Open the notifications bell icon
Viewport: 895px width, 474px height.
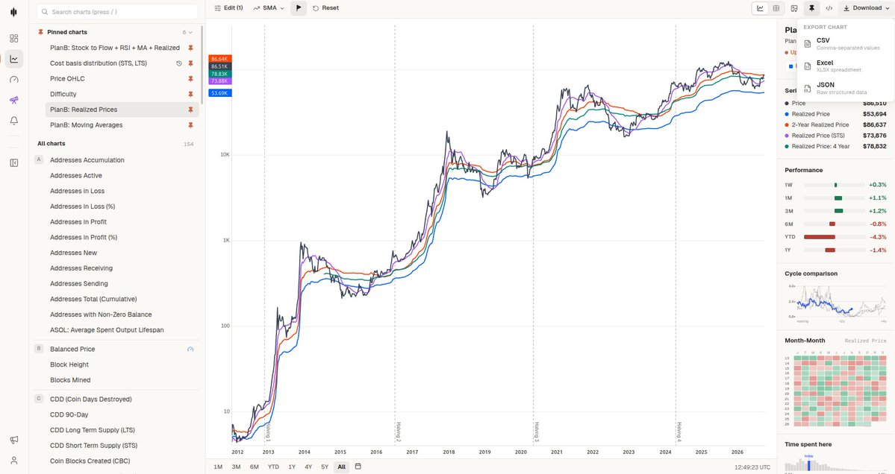(14, 120)
